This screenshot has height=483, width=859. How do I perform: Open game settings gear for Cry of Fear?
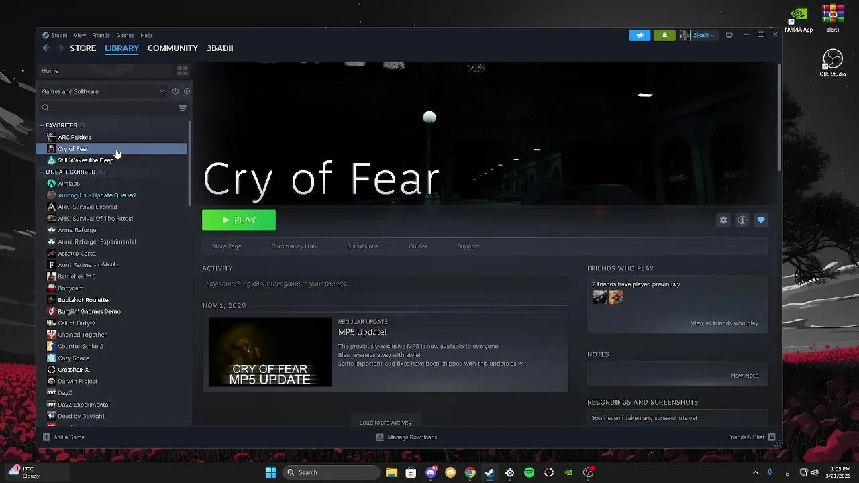pyautogui.click(x=723, y=220)
